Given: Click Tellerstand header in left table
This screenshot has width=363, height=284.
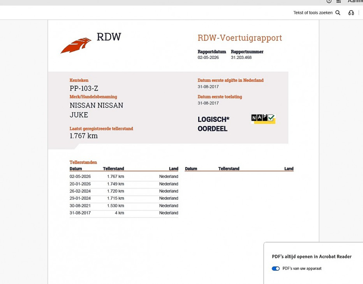Looking at the screenshot, I should click(113, 169).
